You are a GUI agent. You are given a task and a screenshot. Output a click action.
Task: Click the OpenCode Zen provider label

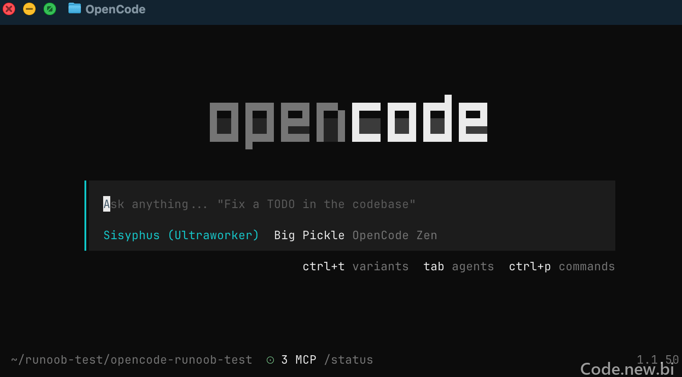click(x=395, y=235)
